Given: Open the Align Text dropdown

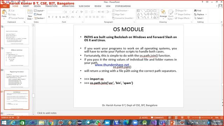Looking at the screenshot, I should (x=119, y=14).
